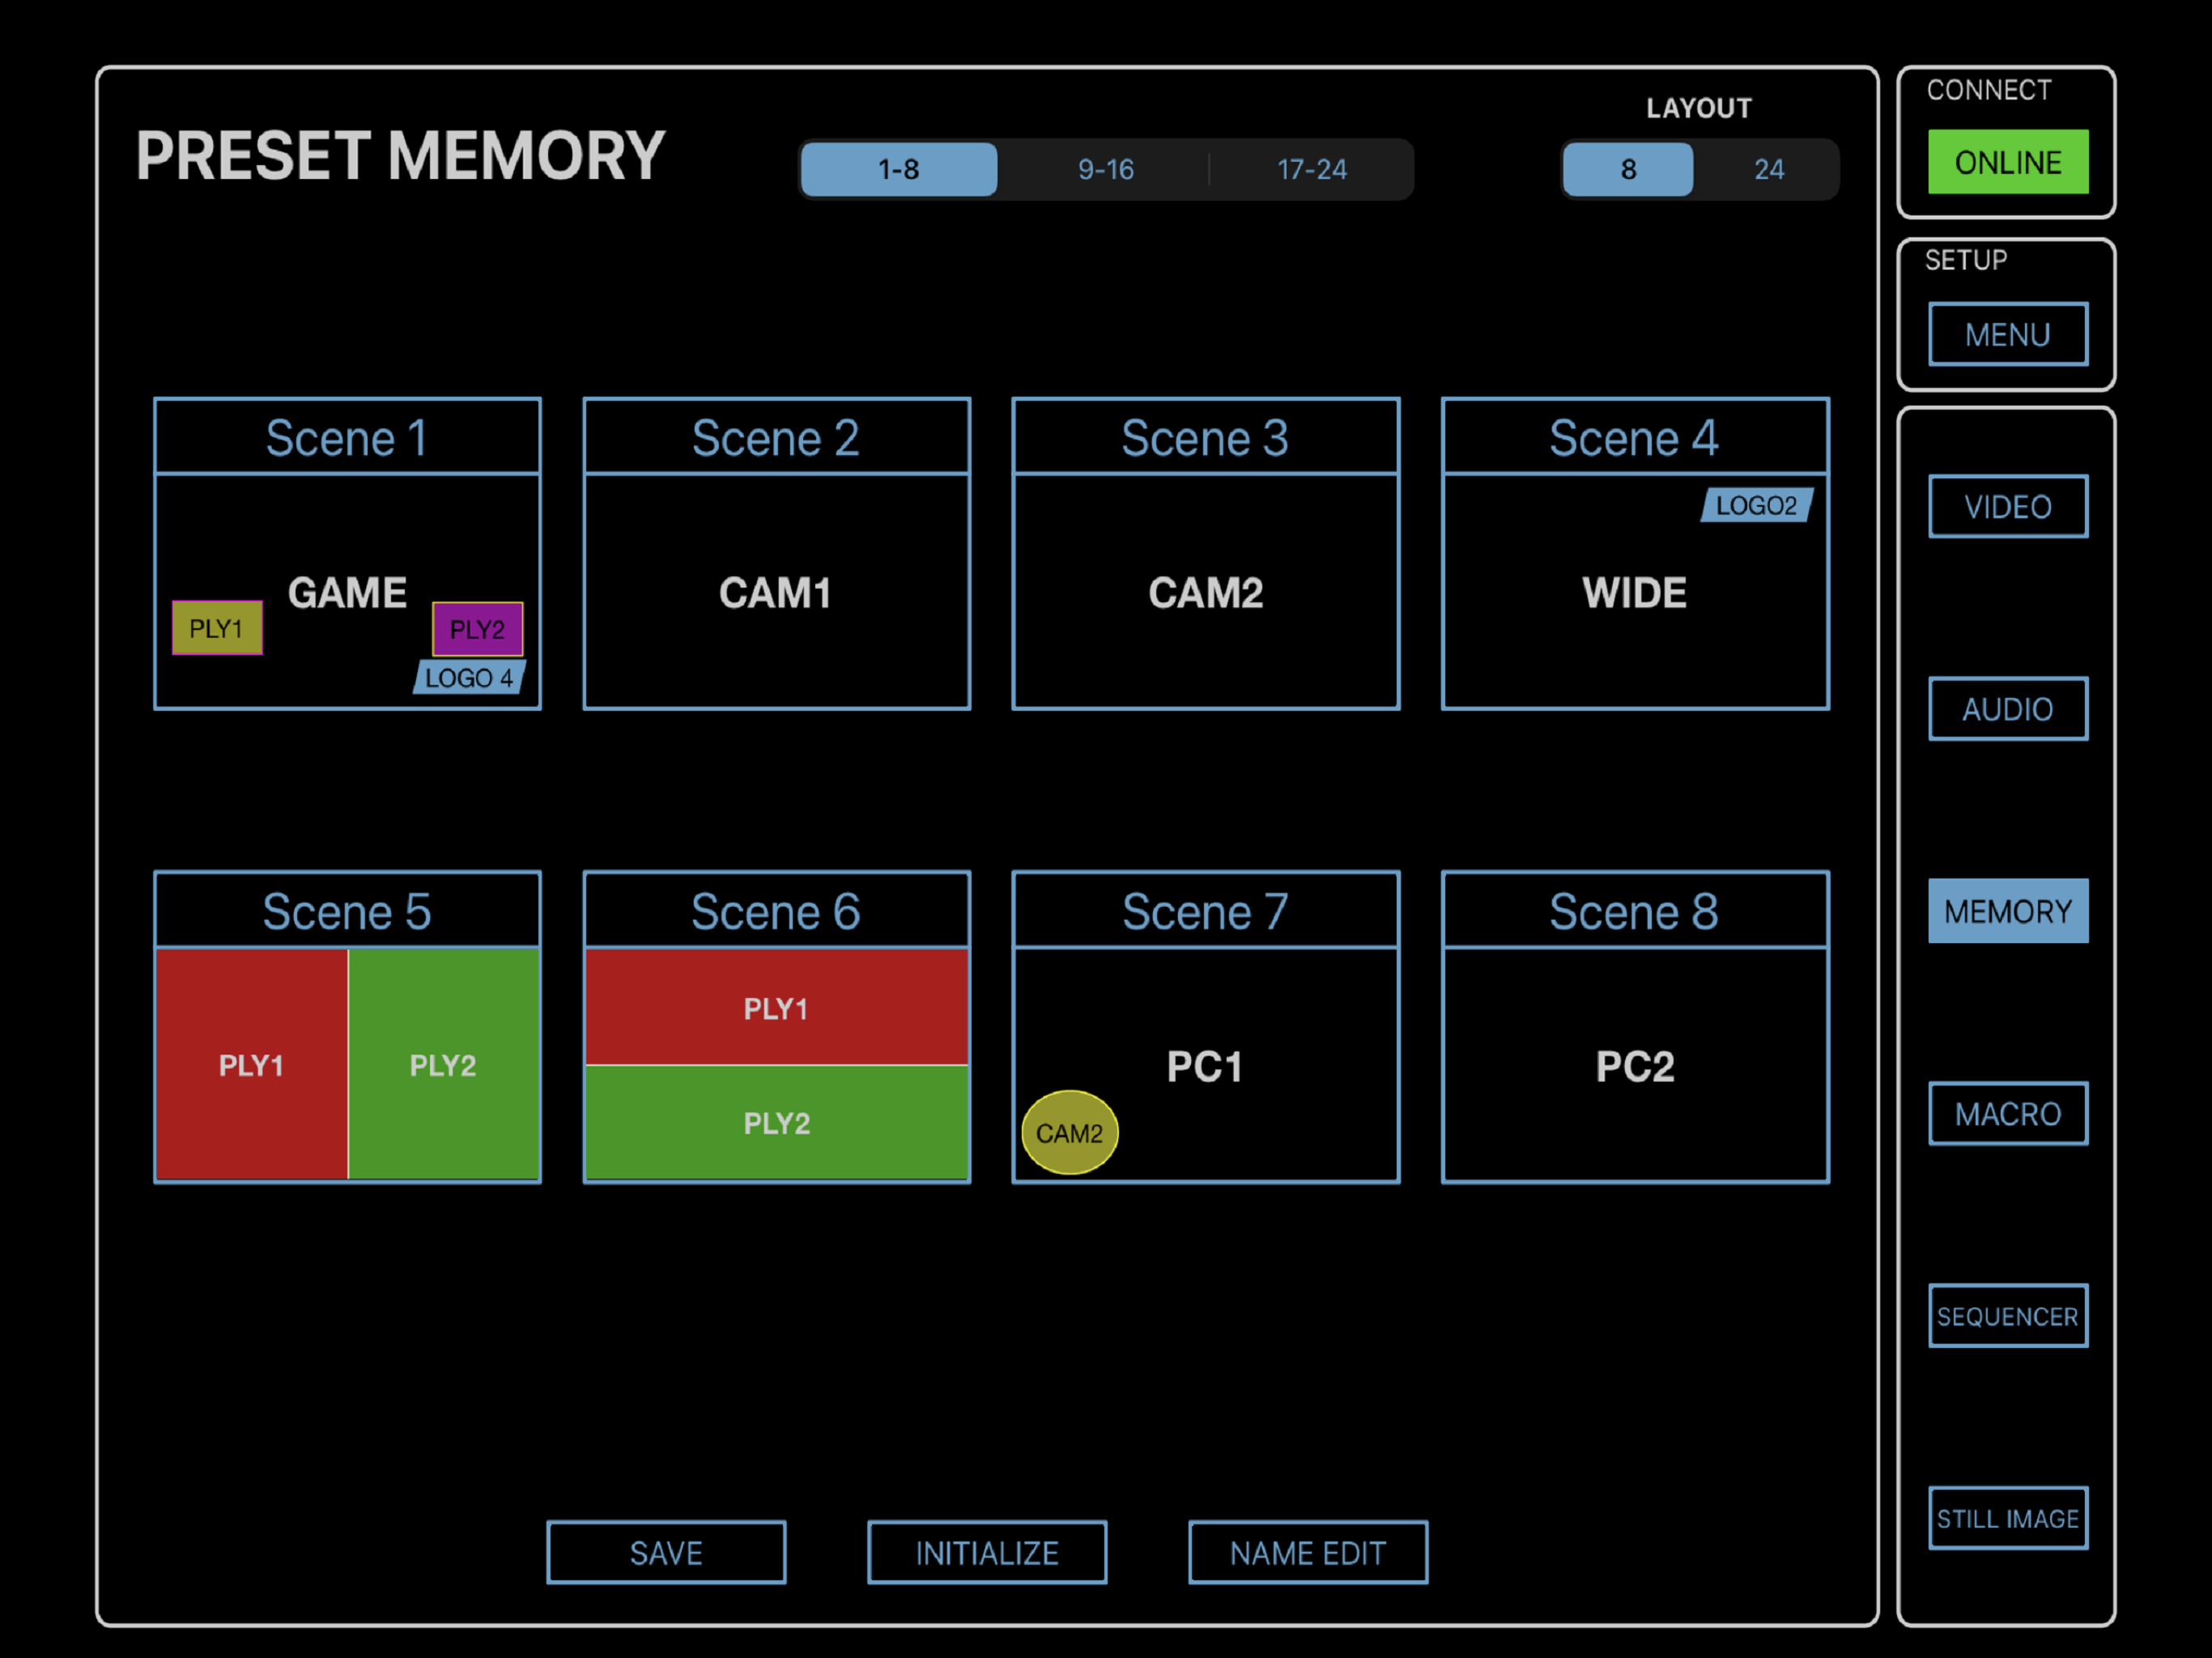Image resolution: width=2212 pixels, height=1658 pixels.
Task: Click the Scene 7 title header
Action: click(1206, 910)
